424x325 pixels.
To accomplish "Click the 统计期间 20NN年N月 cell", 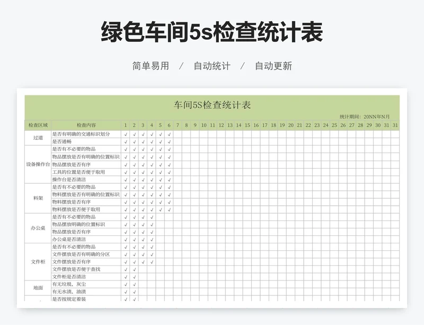I will (x=365, y=117).
